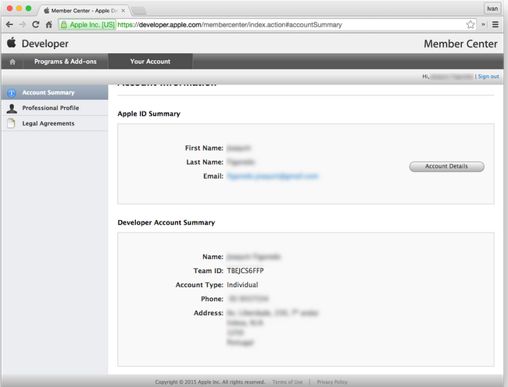This screenshot has height=387, width=508.
Task: Click the Apple logo beside Developer
Action: pos(12,43)
